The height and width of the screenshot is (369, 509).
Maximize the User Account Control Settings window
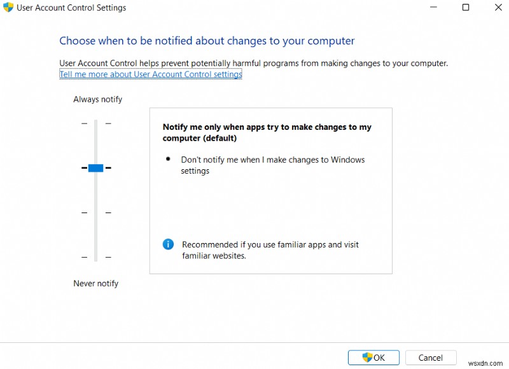[465, 8]
